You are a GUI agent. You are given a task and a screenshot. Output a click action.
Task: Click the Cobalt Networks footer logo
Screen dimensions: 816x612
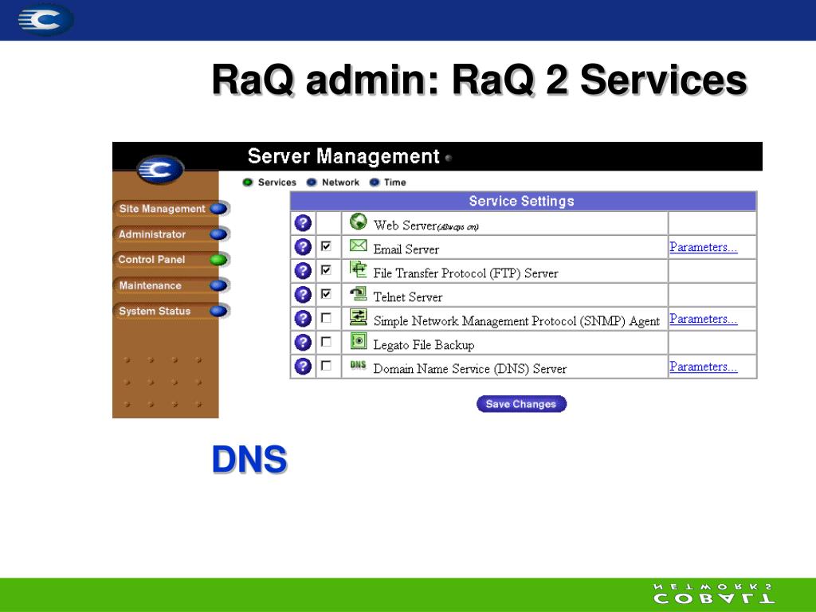click(x=714, y=593)
